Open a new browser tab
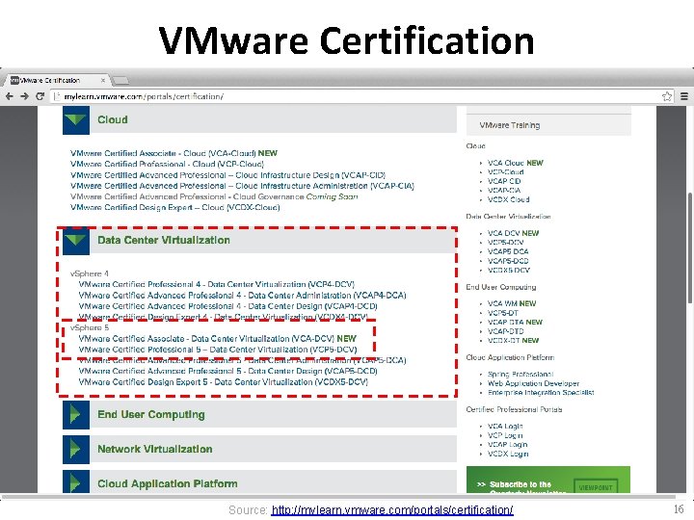This screenshot has width=694, height=520. pos(120,81)
